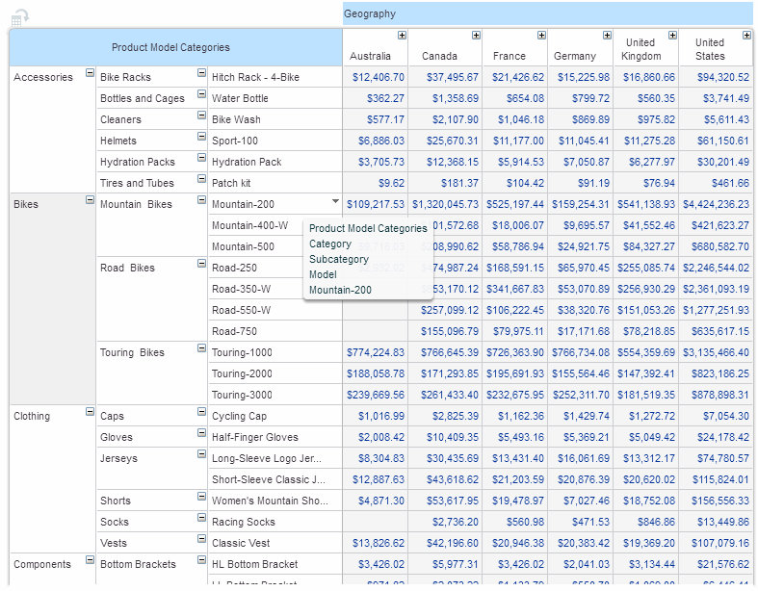Select Category in the hierarchy popup
Image resolution: width=758 pixels, height=591 pixels.
point(330,244)
